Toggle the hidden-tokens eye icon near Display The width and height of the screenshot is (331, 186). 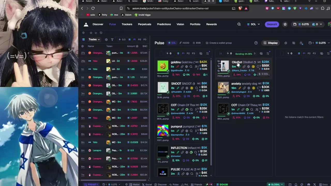pyautogui.click(x=294, y=43)
